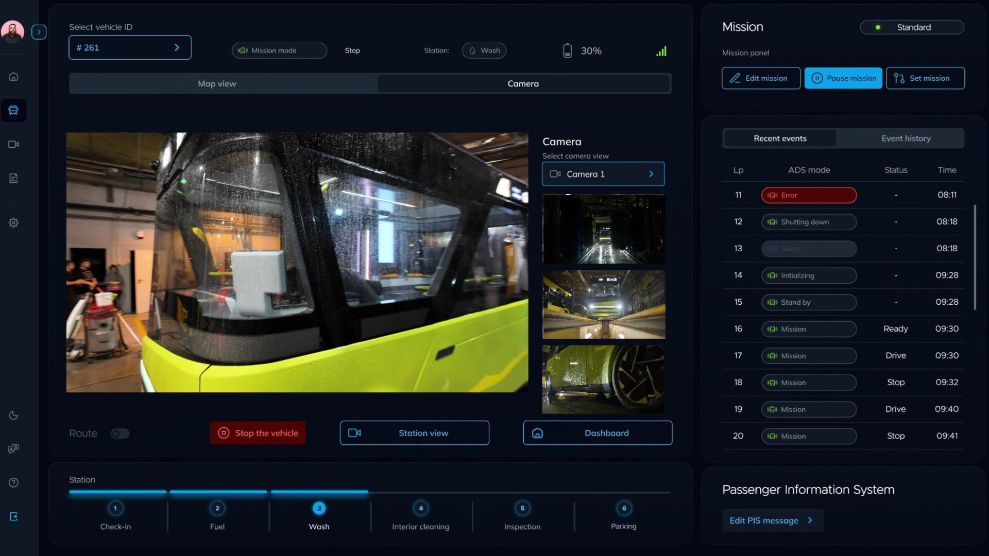989x556 pixels.
Task: Select Interior cleaning step on station progress
Action: pyautogui.click(x=421, y=515)
